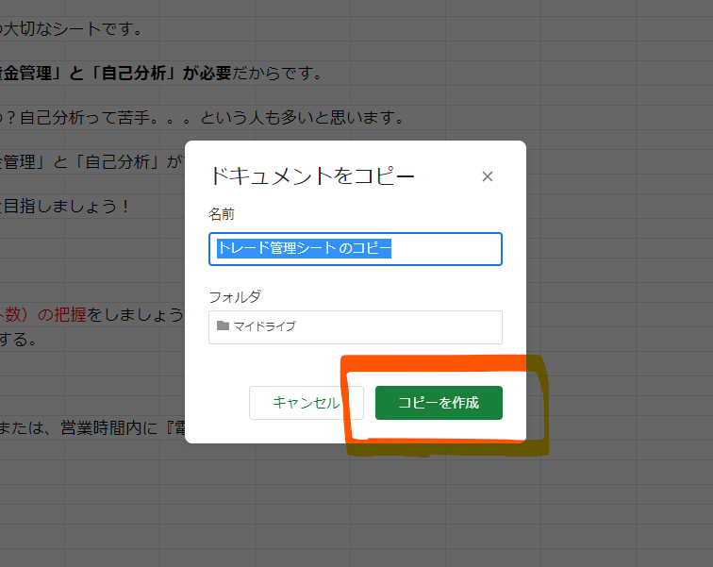The width and height of the screenshot is (713, 567).
Task: Select the cell containing する。
Action: pos(19,340)
